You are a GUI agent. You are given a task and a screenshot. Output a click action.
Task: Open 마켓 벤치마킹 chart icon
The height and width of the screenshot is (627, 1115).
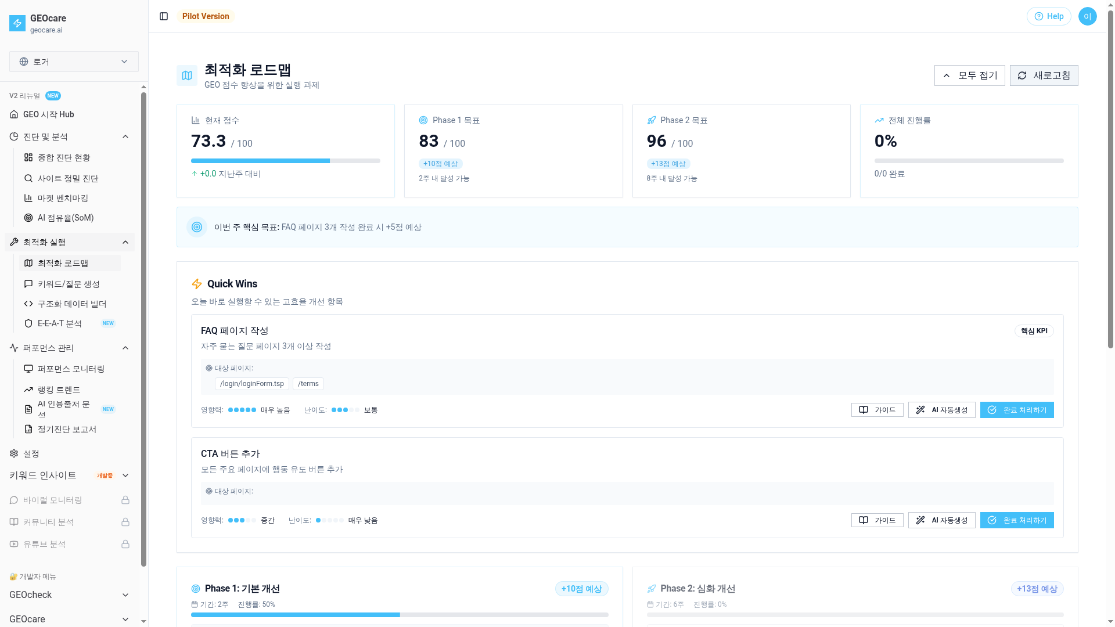click(x=28, y=198)
